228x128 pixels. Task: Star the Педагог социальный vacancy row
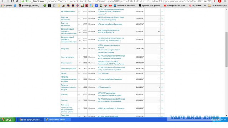162,69
